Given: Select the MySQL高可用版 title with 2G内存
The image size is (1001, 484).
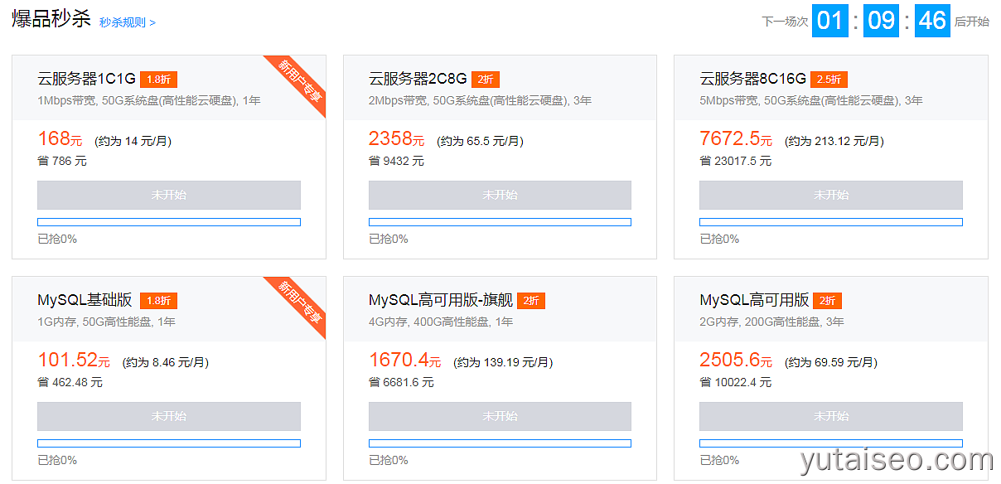Looking at the screenshot, I should click(754, 300).
